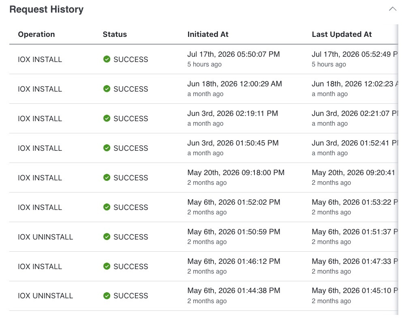Viewport: 406px width, 321px height.
Task: Click success icon on May 6th 01:52:02 row
Action: [107, 207]
